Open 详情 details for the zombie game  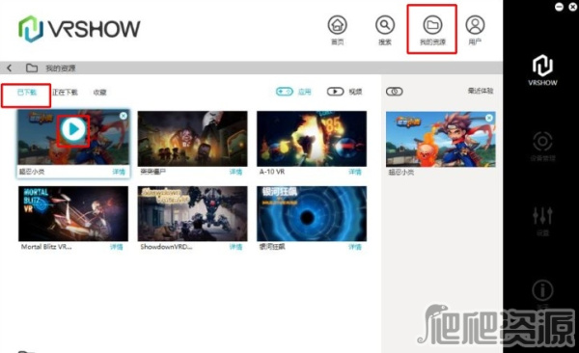(x=235, y=172)
